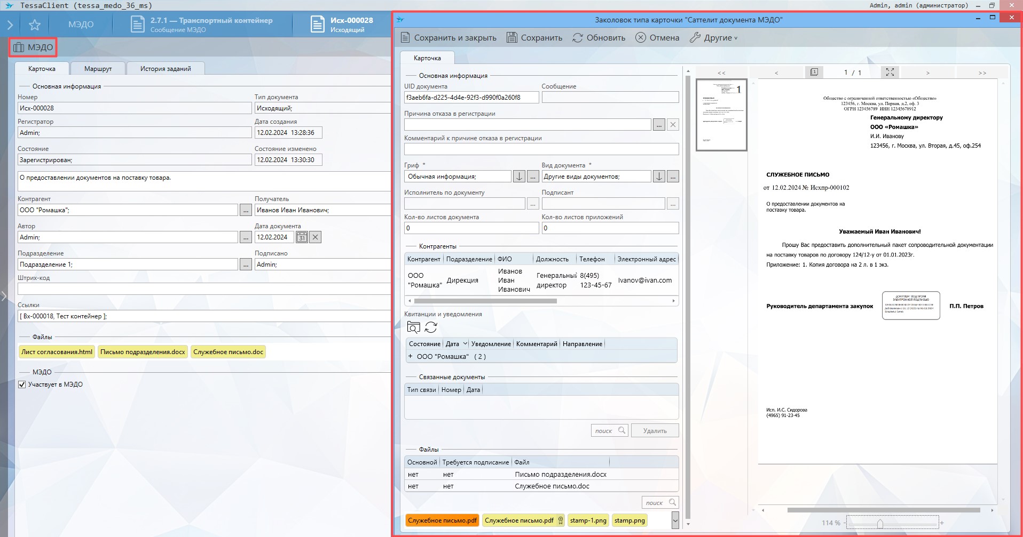Clear the Причина отказа в регистрации field
Screen dimensions: 1023x537
(x=673, y=125)
